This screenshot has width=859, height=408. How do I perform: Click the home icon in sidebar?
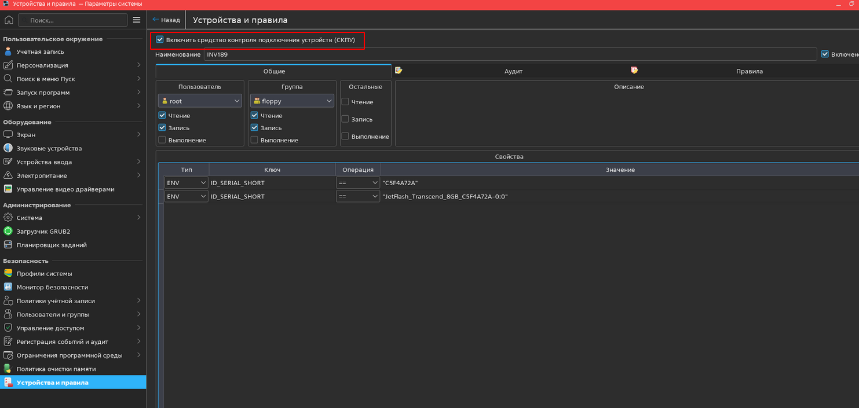9,20
